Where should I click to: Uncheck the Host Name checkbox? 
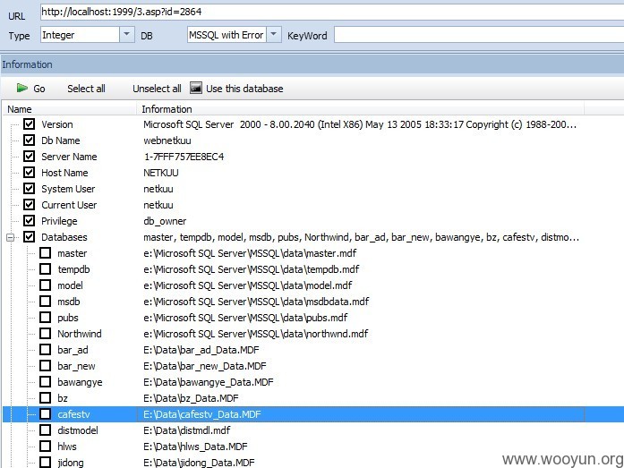tap(29, 172)
